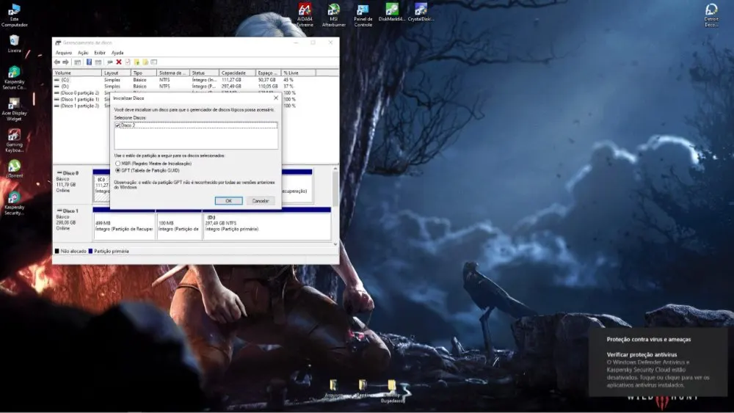Sort by the Layout column header

116,73
